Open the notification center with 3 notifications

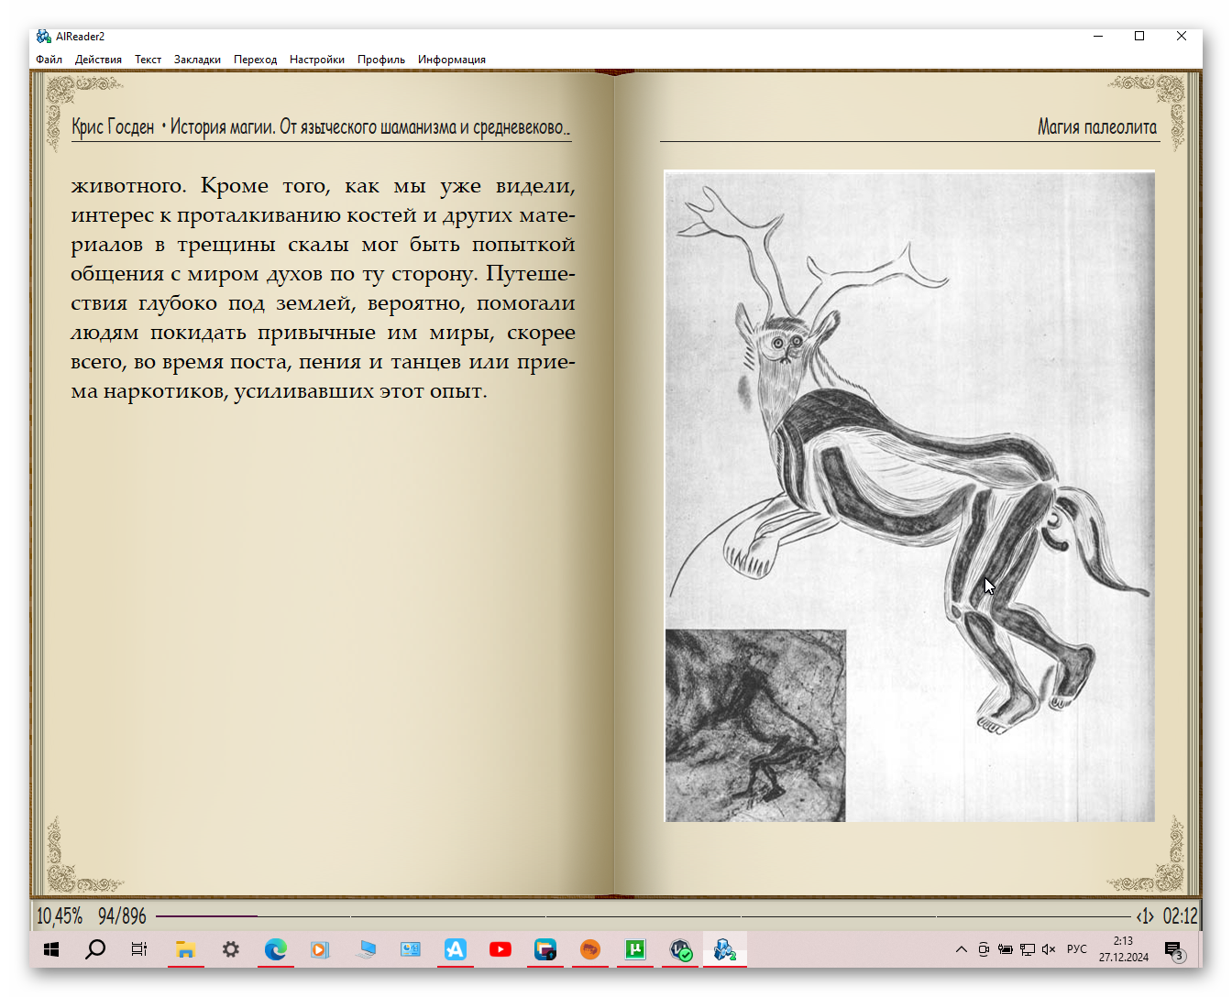pos(1175,949)
